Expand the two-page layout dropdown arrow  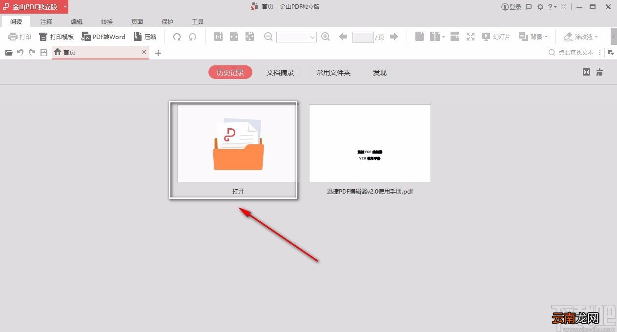click(443, 37)
